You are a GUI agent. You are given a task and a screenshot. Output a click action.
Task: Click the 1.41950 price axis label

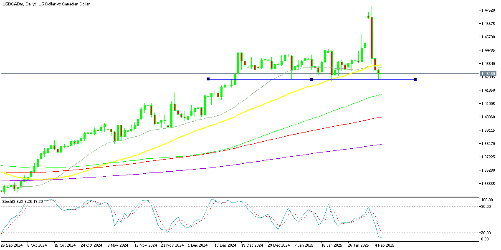(488, 90)
